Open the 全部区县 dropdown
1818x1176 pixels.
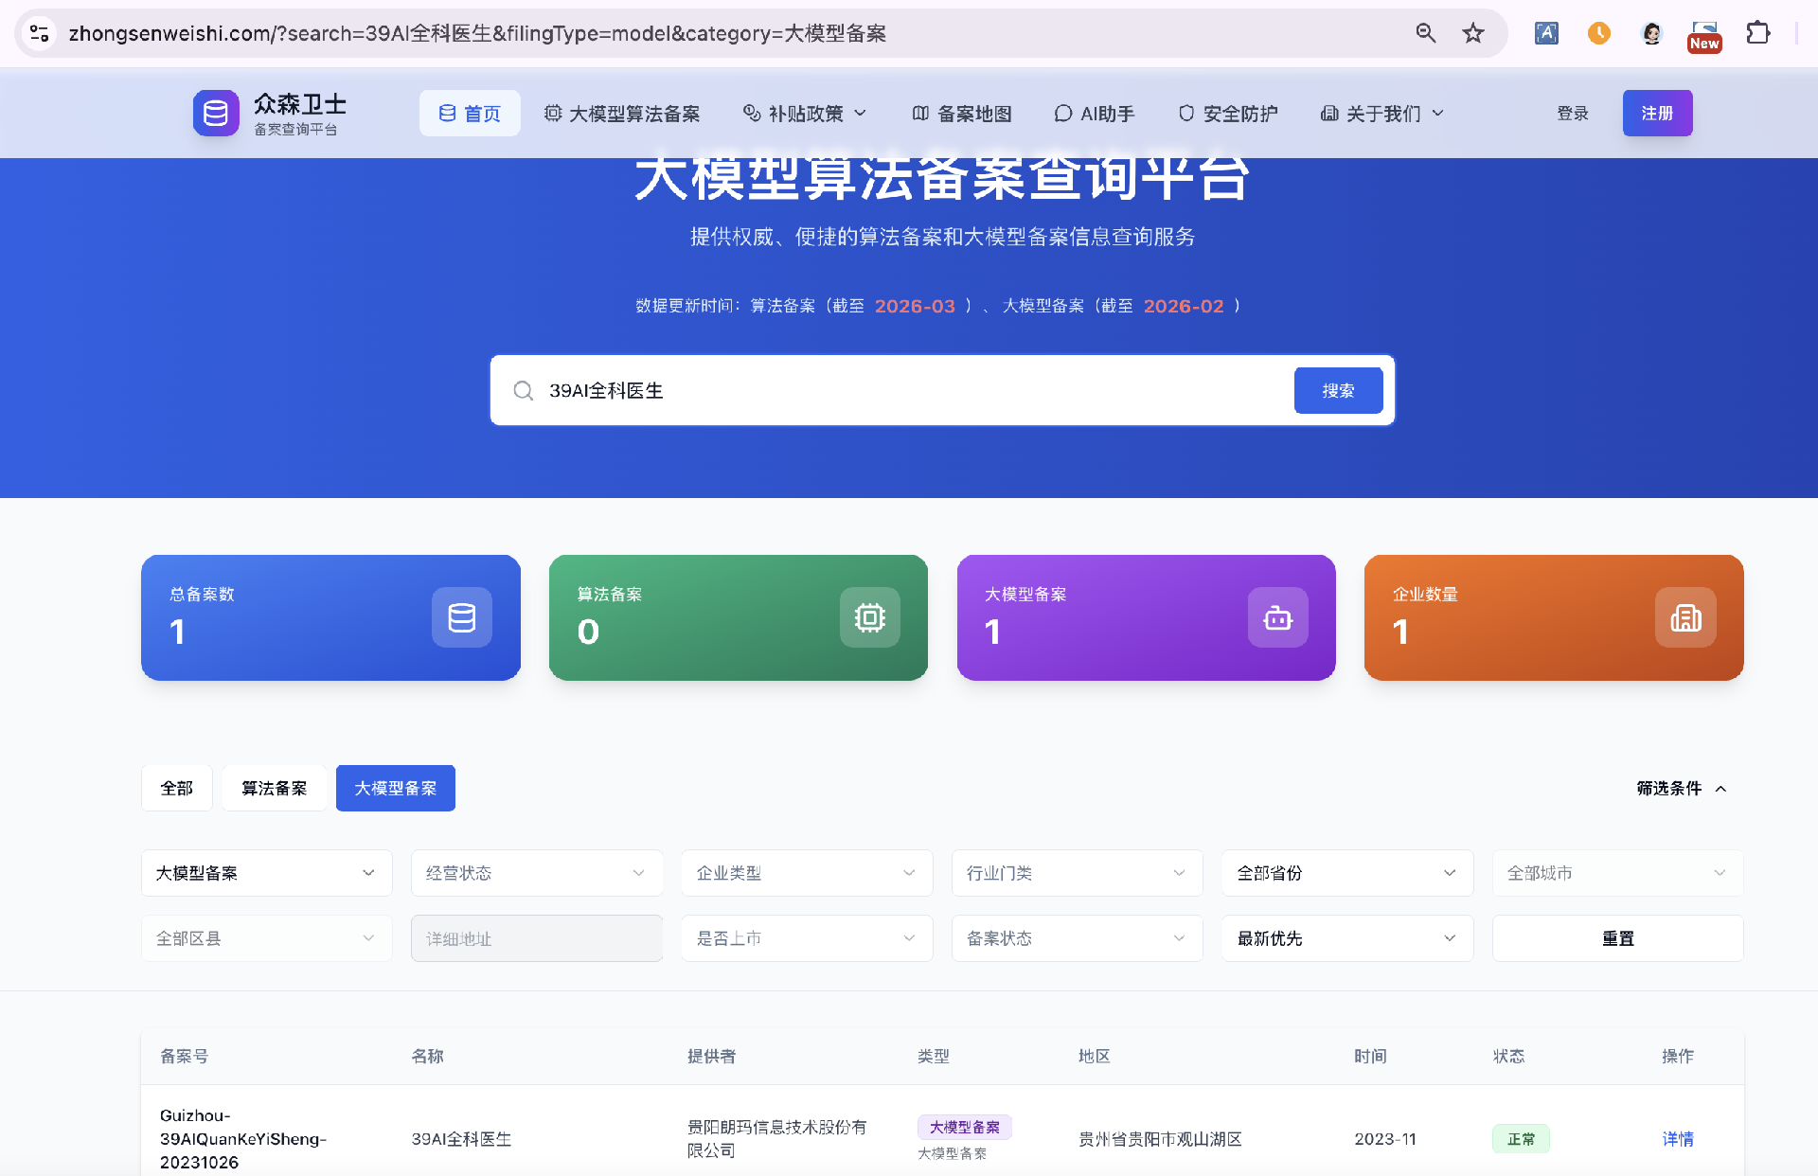267,938
